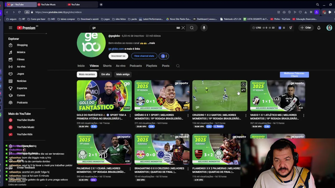Screen dimensions: 335x188
Task: Add Cruzeiro video to queue
Action: (x=243, y=90)
